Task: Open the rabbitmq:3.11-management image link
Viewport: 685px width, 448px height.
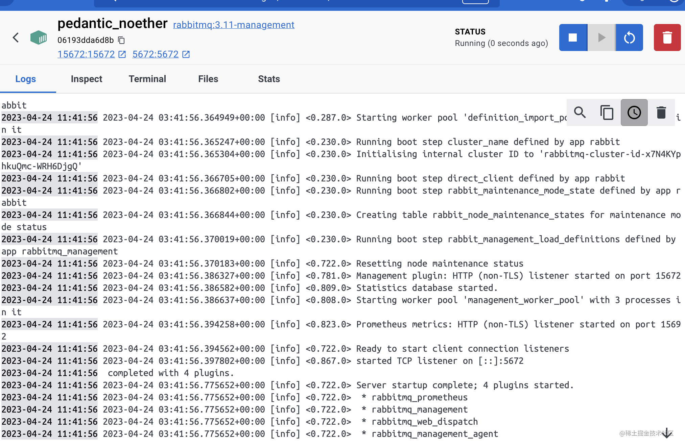Action: 234,25
